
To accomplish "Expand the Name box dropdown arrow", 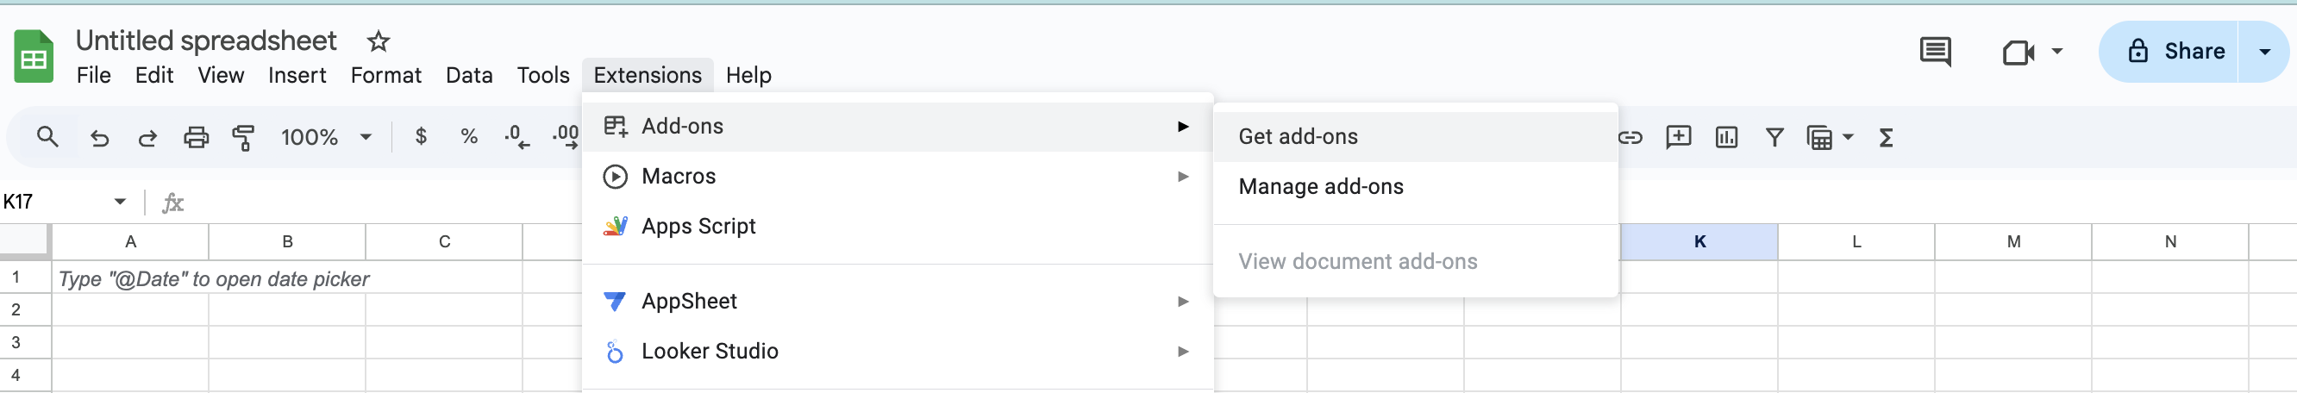I will pyautogui.click(x=120, y=202).
